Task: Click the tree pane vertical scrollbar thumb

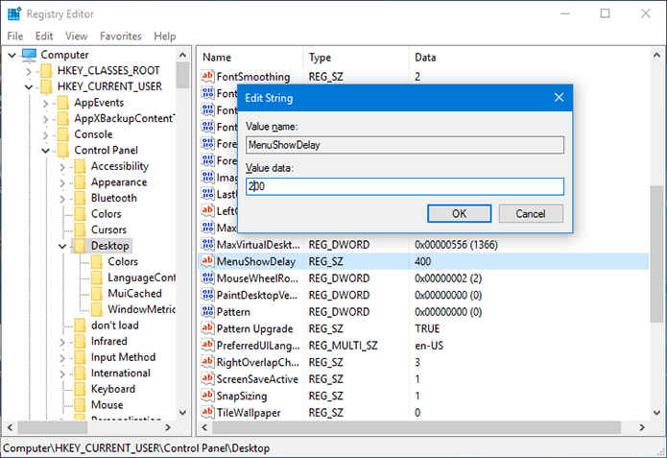Action: [x=182, y=75]
